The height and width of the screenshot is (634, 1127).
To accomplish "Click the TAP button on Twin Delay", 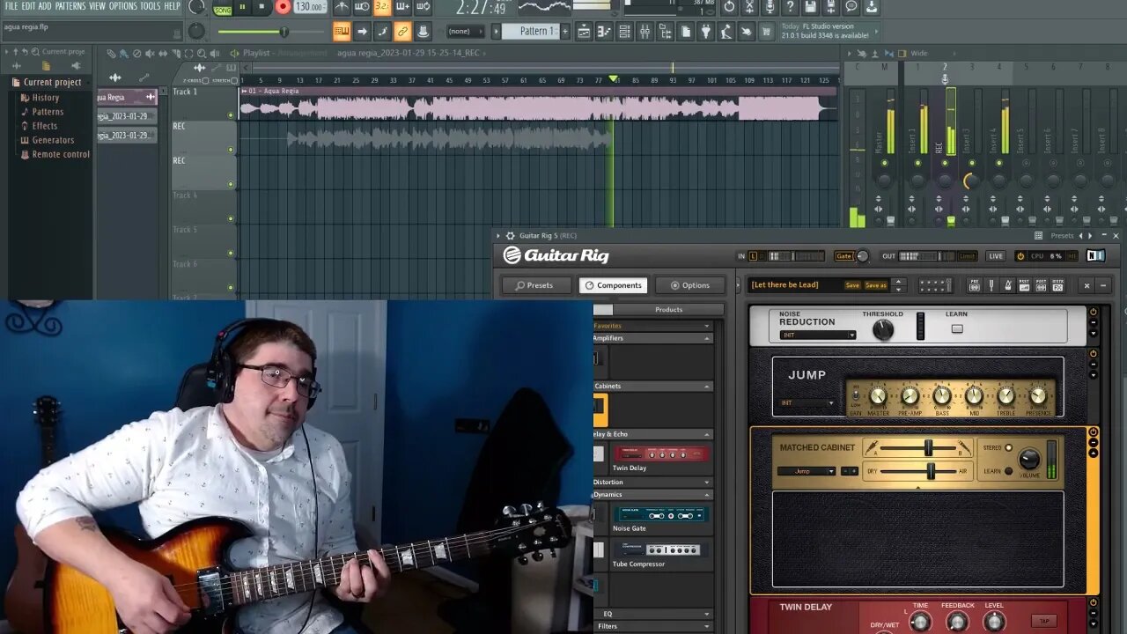I will click(1044, 621).
